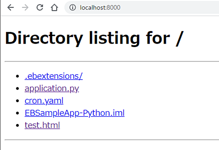The height and width of the screenshot is (150, 219).
Task: Open the test.html link
Action: (42, 125)
